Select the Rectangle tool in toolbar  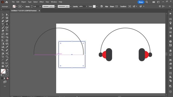click(x=7, y=24)
